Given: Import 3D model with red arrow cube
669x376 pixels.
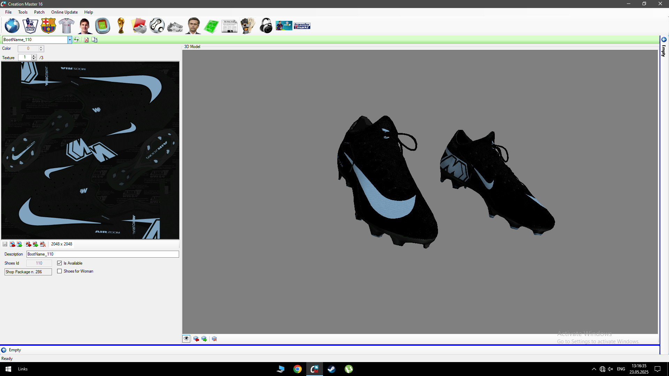Looking at the screenshot, I should (x=196, y=339).
